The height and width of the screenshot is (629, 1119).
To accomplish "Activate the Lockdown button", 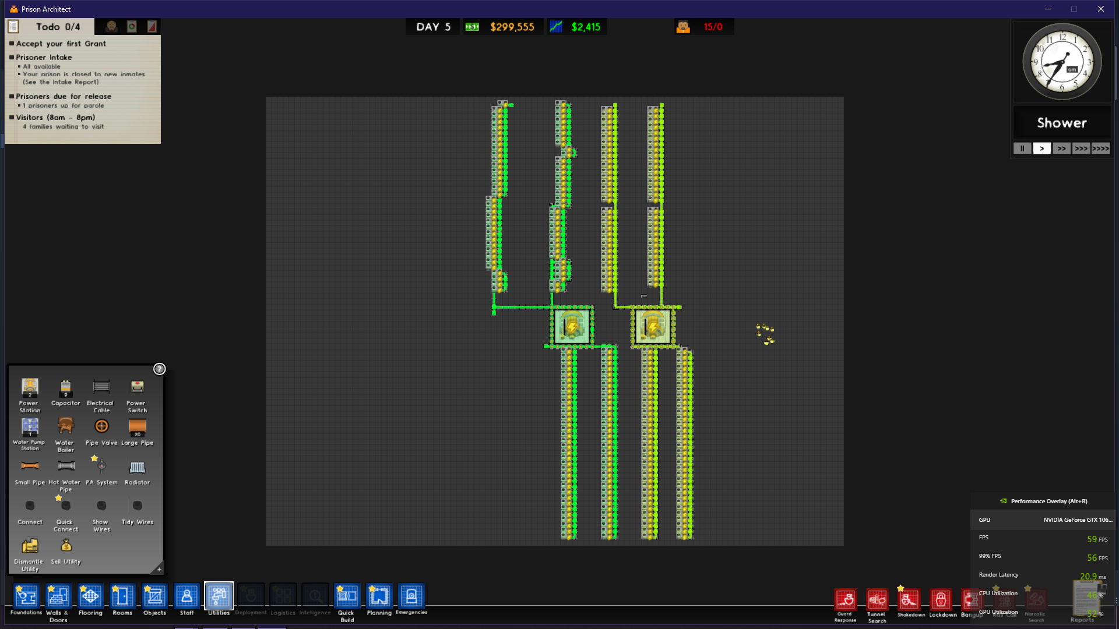I will pyautogui.click(x=942, y=603).
